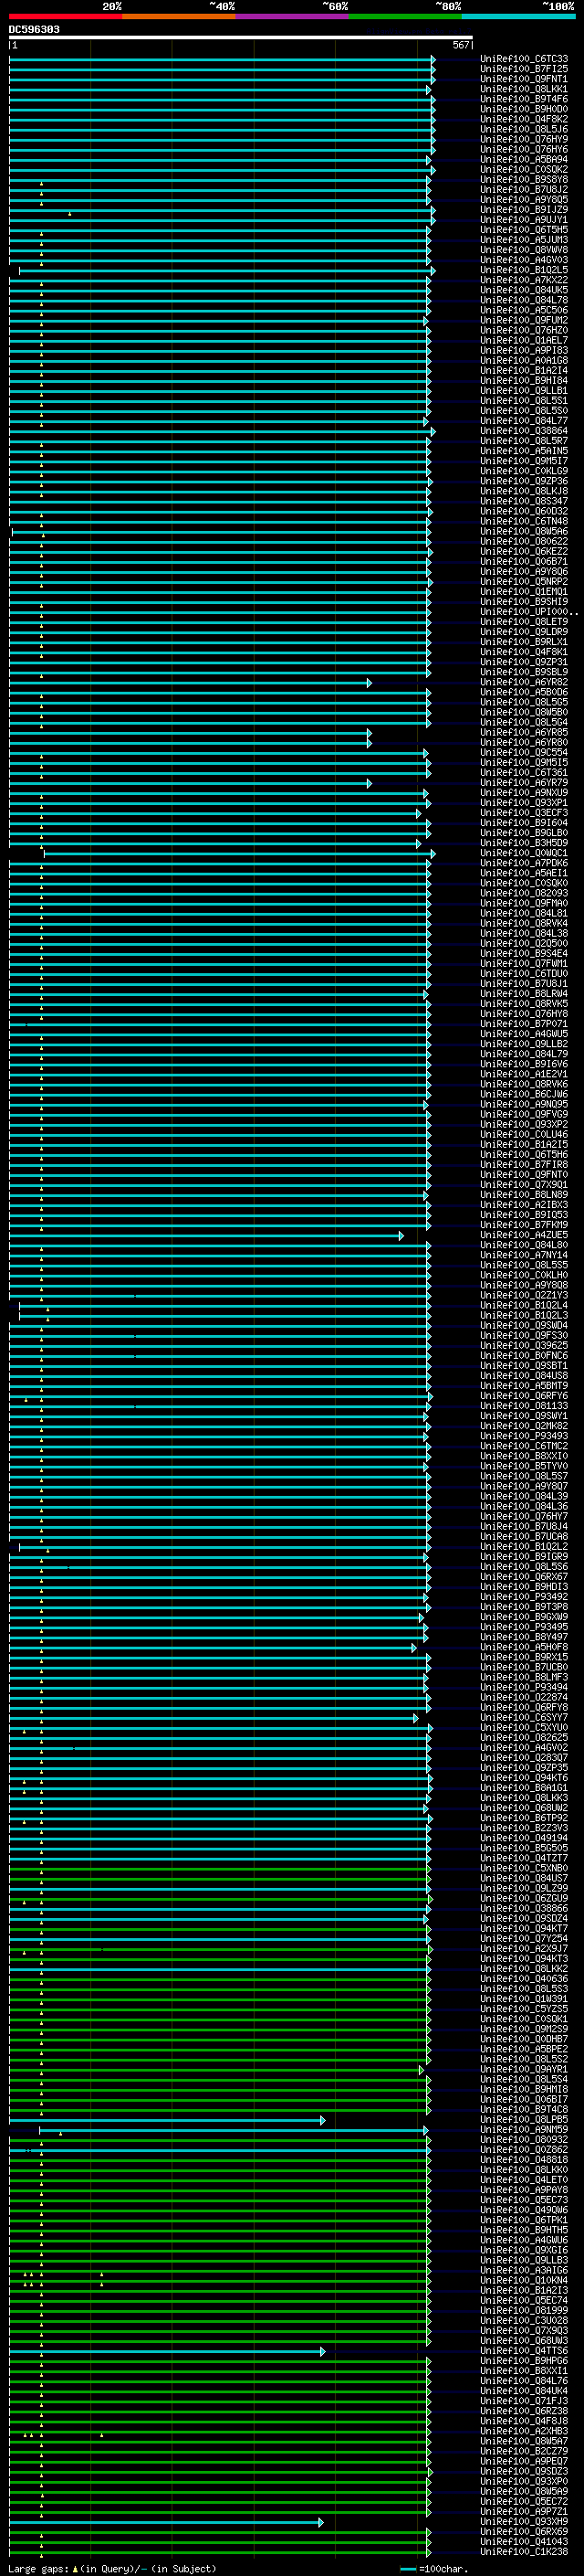Screen dimensions: 584x2576
Task: Select label UniRef100_Q7X9Q1
Action: point(524,1185)
